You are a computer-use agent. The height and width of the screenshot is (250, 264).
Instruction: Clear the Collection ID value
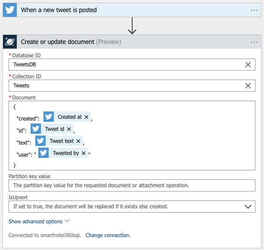tap(248, 86)
